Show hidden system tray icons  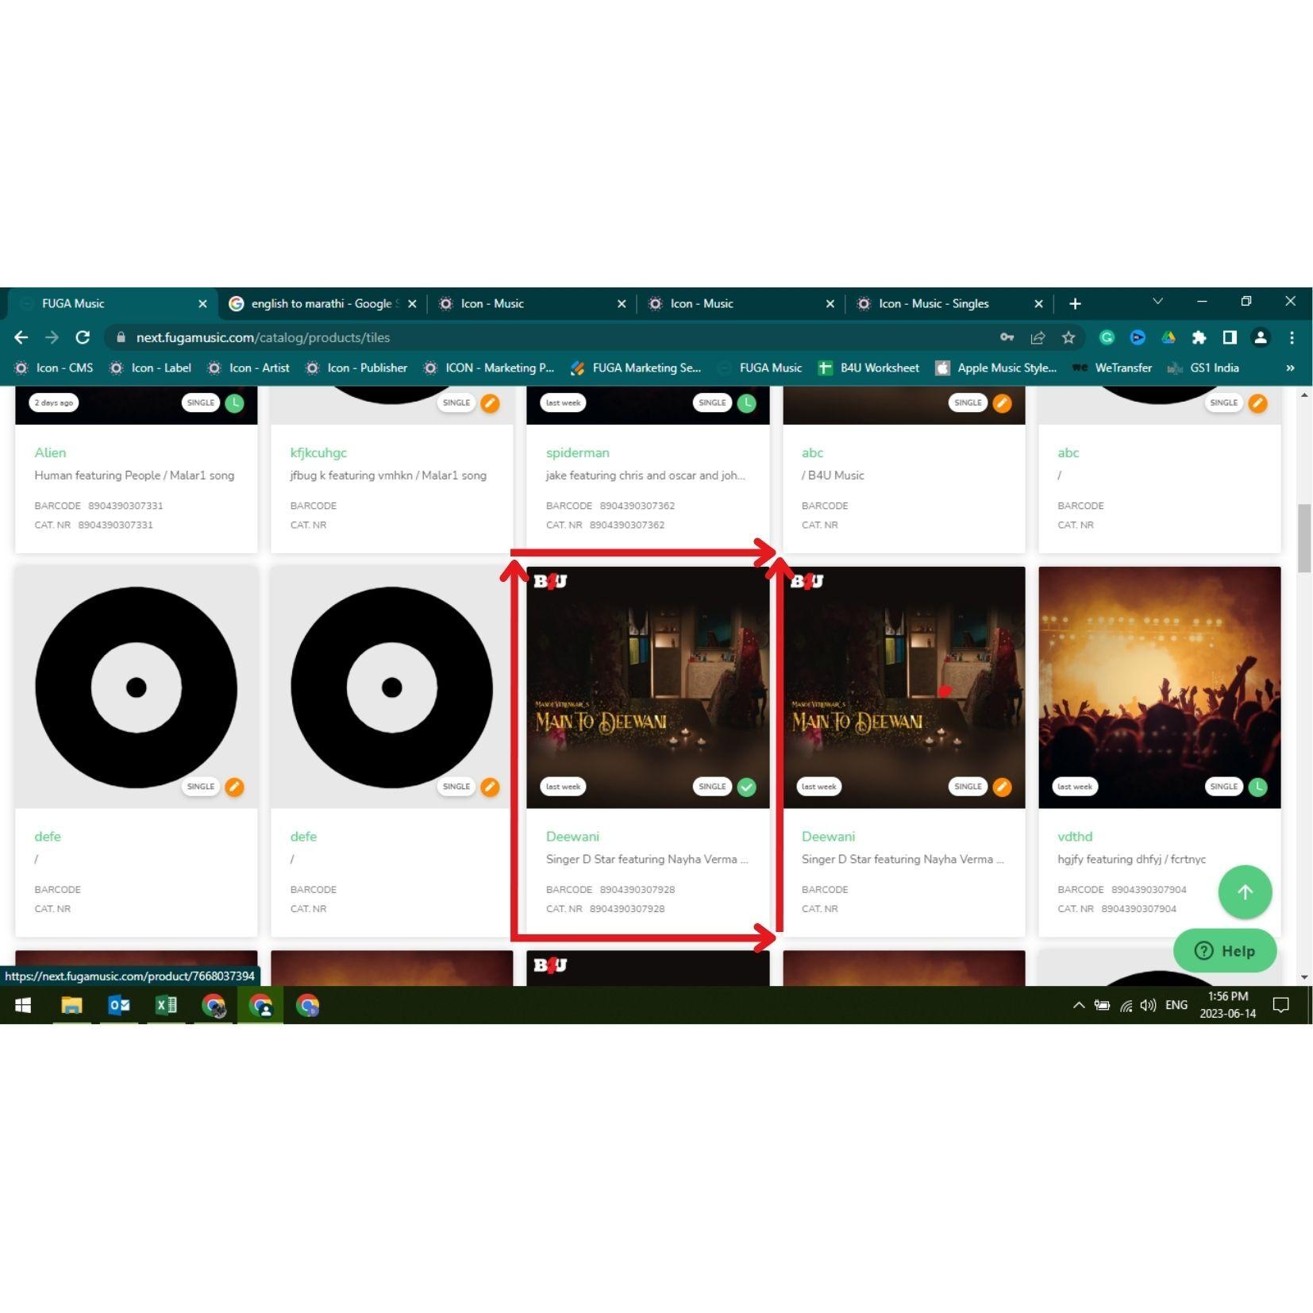point(1078,1005)
